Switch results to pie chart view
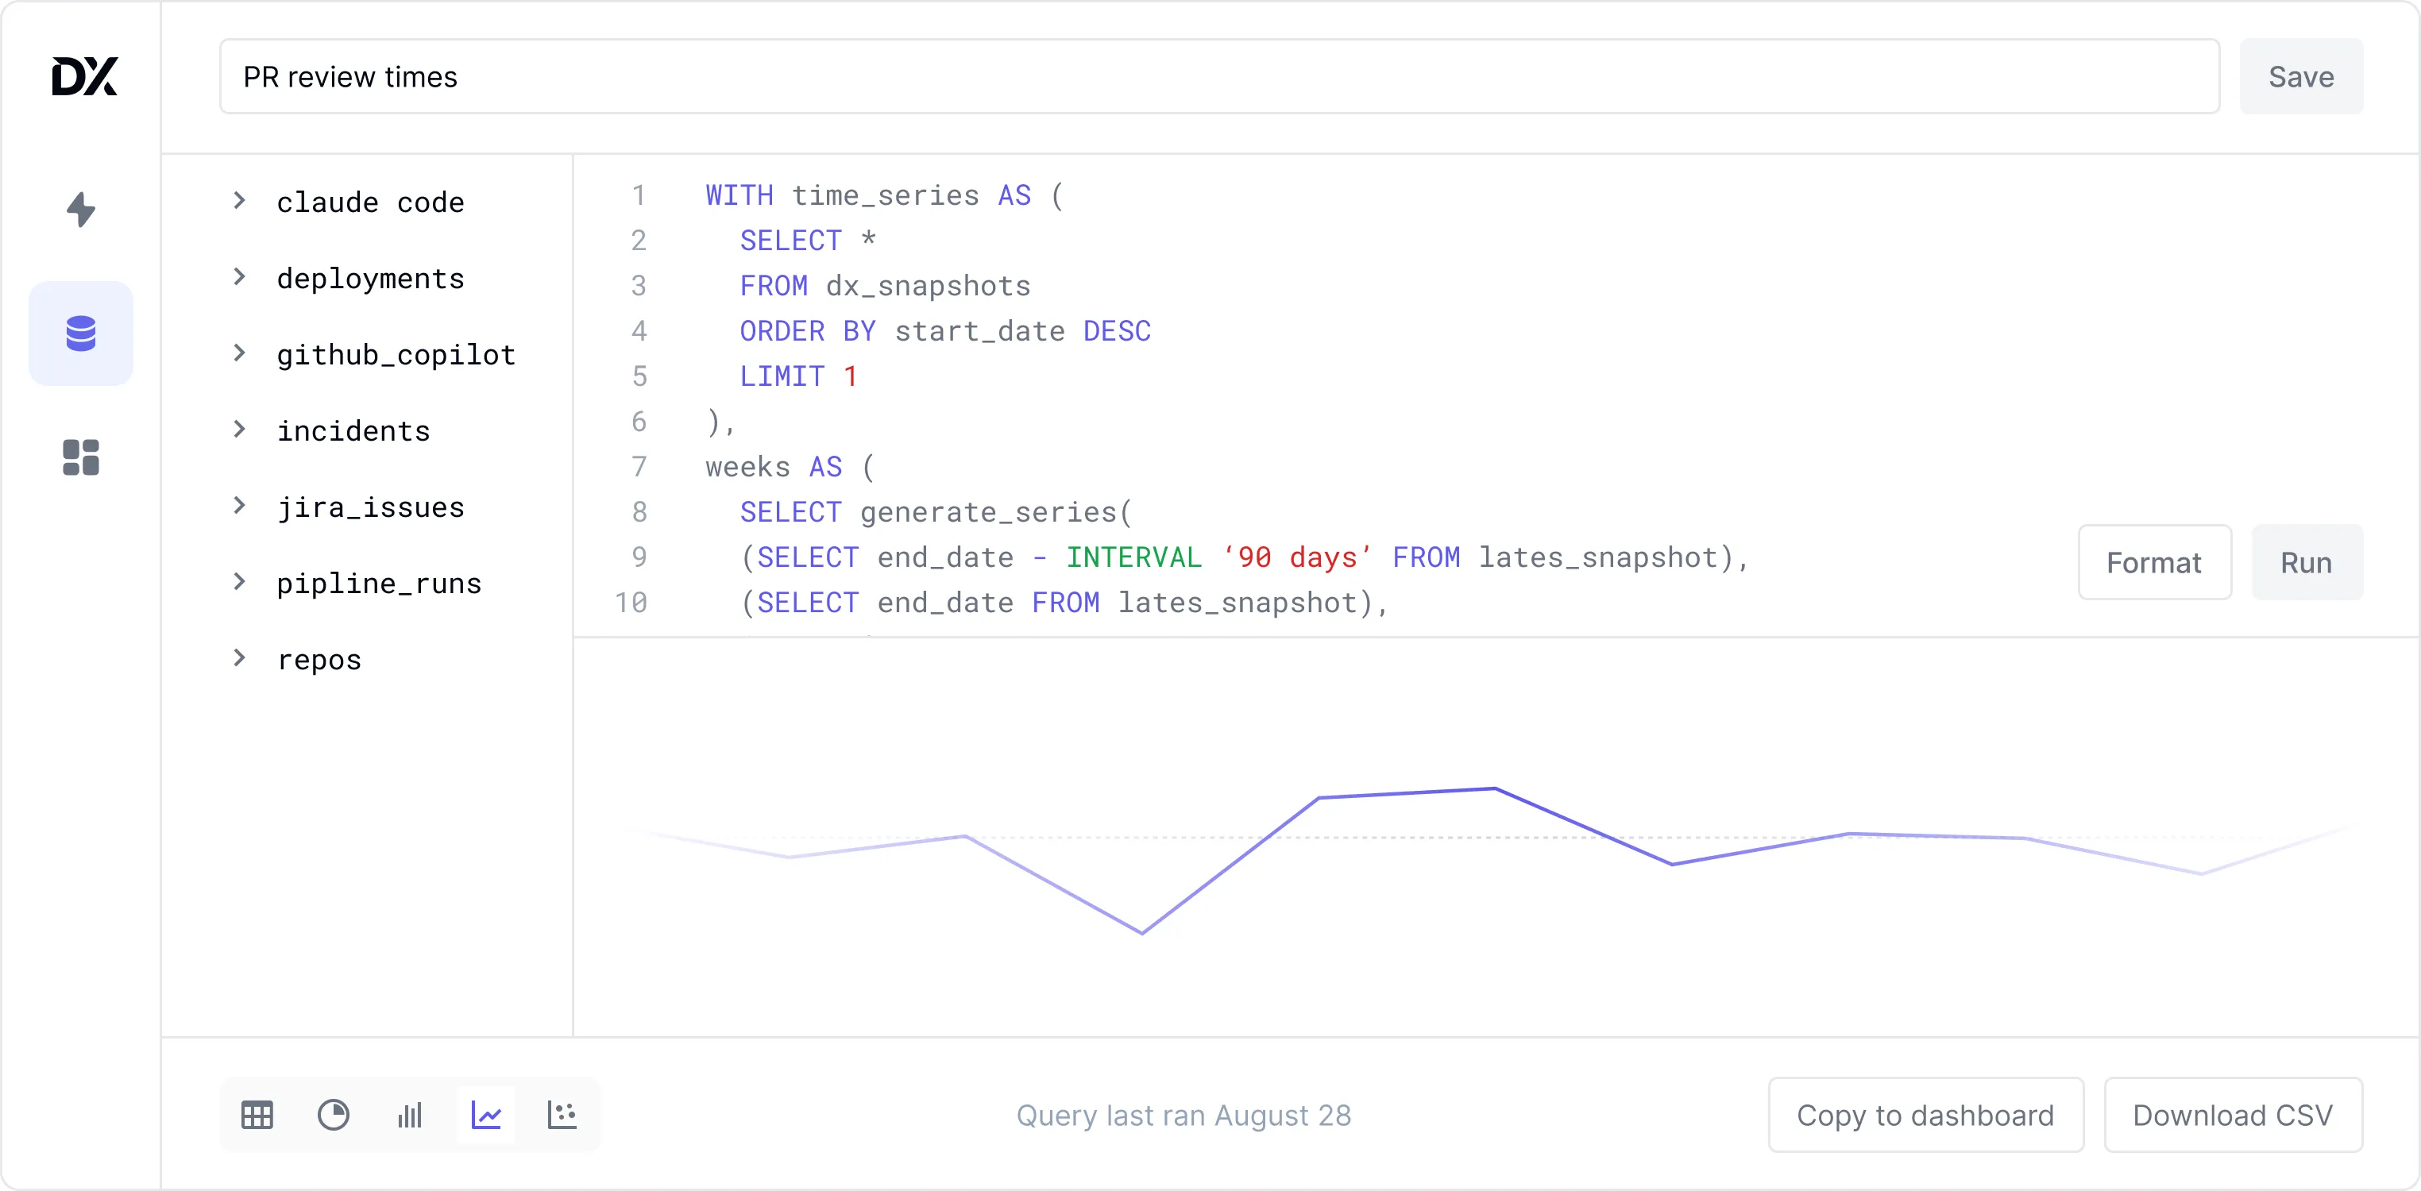 (x=333, y=1115)
